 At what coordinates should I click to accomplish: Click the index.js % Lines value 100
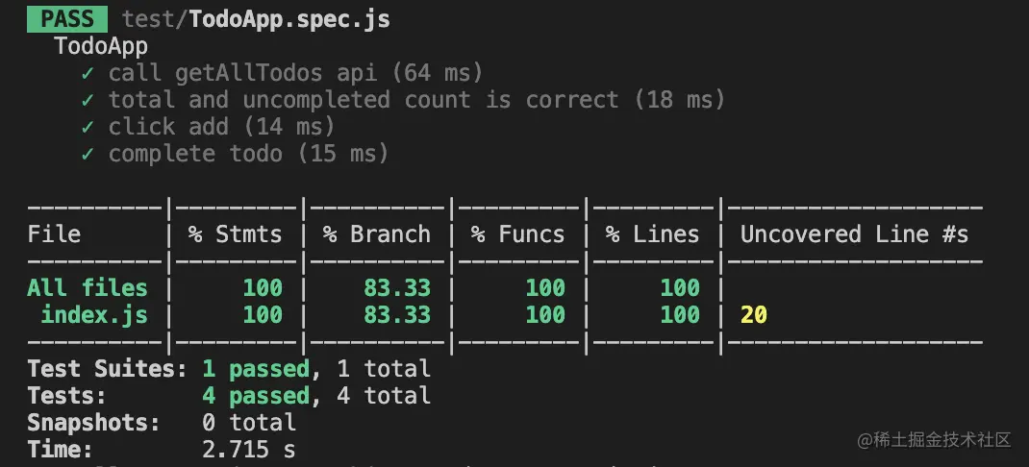pyautogui.click(x=680, y=315)
